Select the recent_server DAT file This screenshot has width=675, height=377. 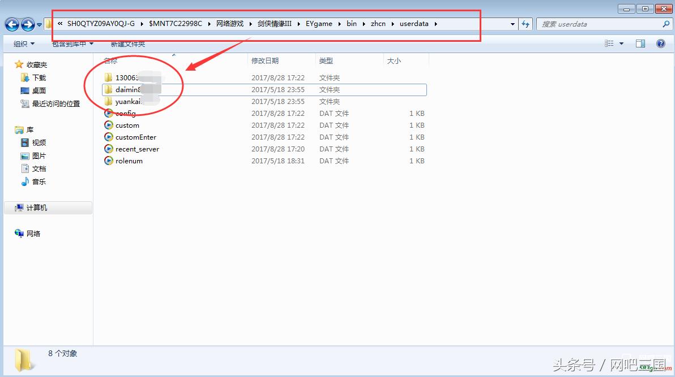137,149
